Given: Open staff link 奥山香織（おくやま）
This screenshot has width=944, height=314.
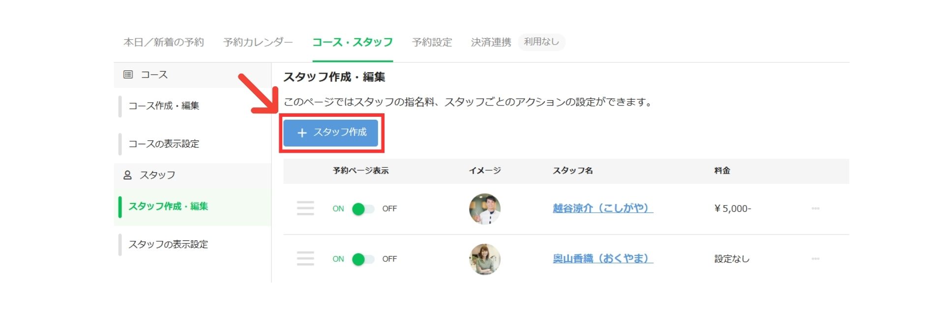Looking at the screenshot, I should tap(603, 259).
